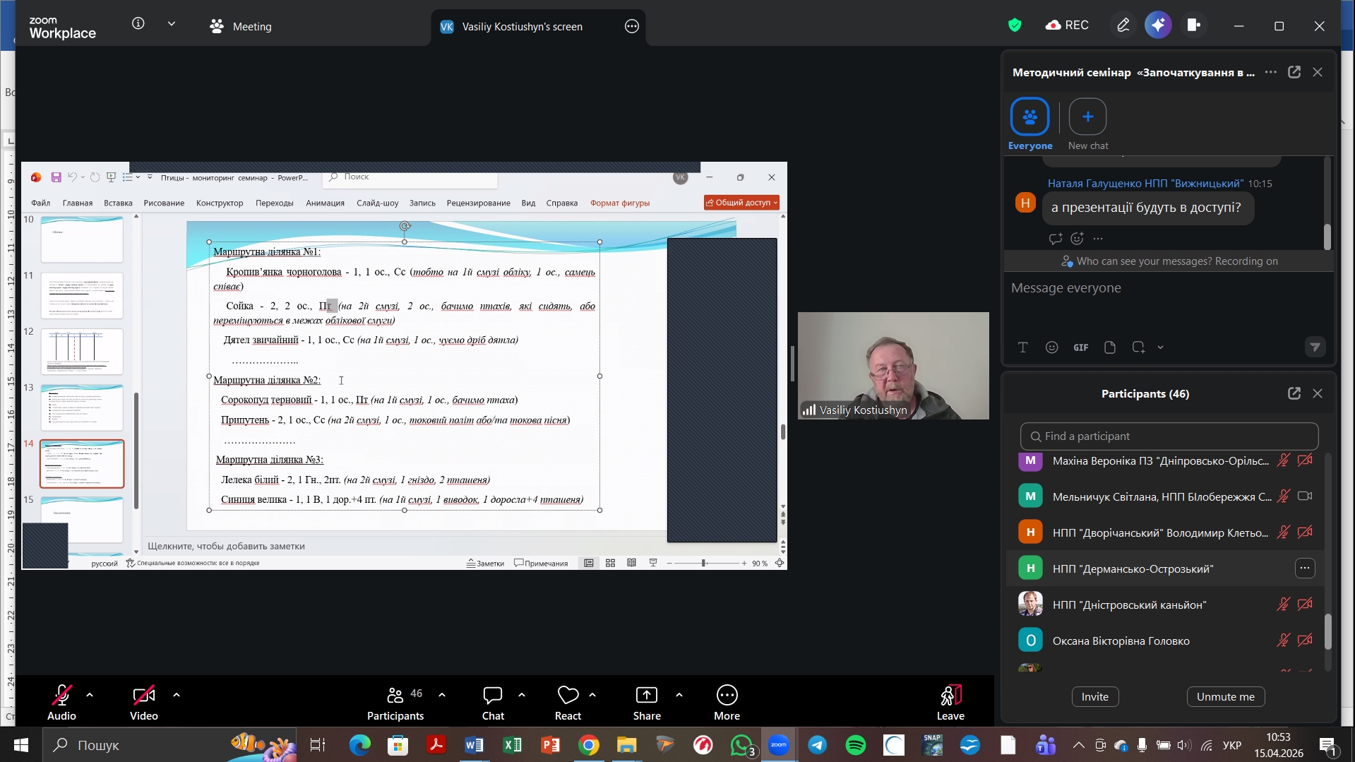Expand the Participants options arrow
The width and height of the screenshot is (1355, 762).
[442, 695]
